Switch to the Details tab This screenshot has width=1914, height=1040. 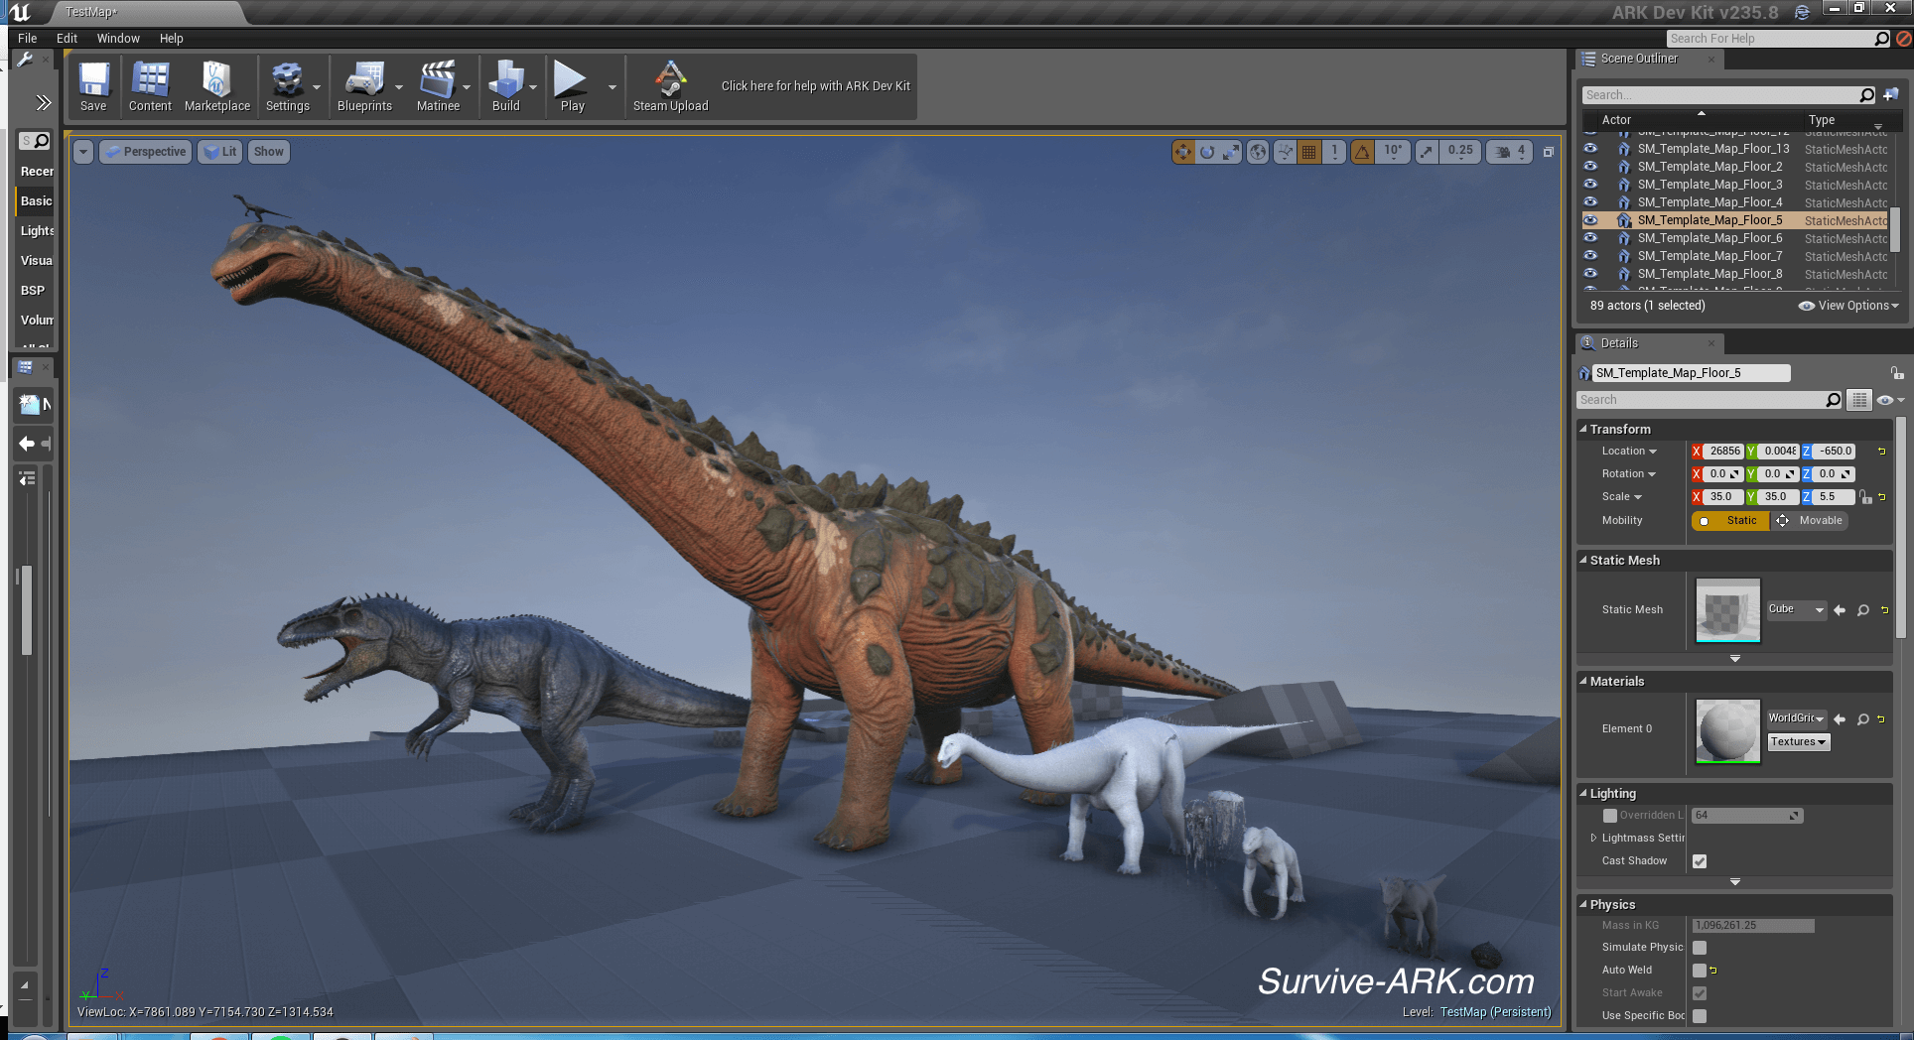pos(1619,343)
